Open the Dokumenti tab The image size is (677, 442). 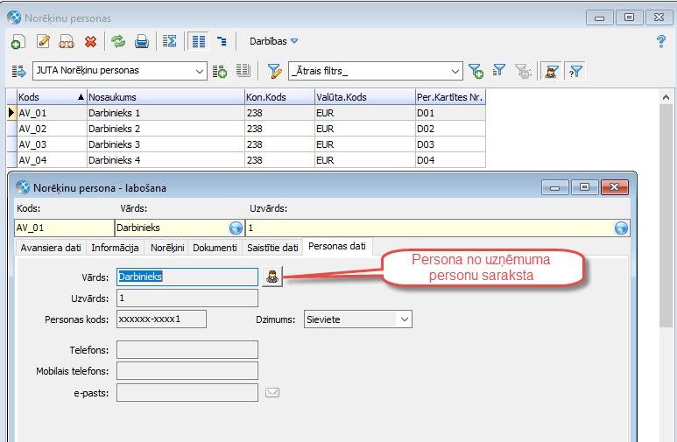pos(215,248)
